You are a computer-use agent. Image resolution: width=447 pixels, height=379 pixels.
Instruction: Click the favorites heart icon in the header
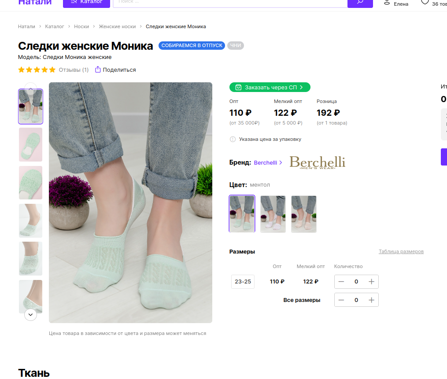pyautogui.click(x=425, y=2)
